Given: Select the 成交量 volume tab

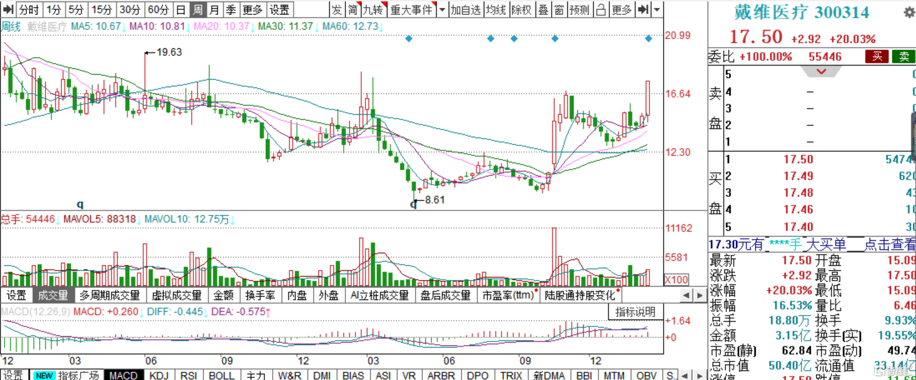Looking at the screenshot, I should tap(53, 295).
